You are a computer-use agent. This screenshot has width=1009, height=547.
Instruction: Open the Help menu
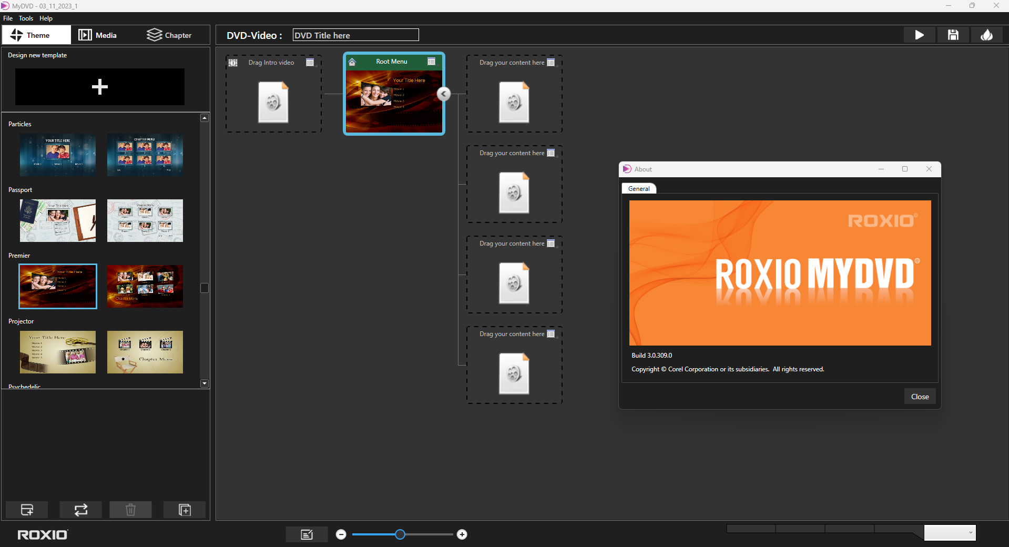tap(46, 18)
